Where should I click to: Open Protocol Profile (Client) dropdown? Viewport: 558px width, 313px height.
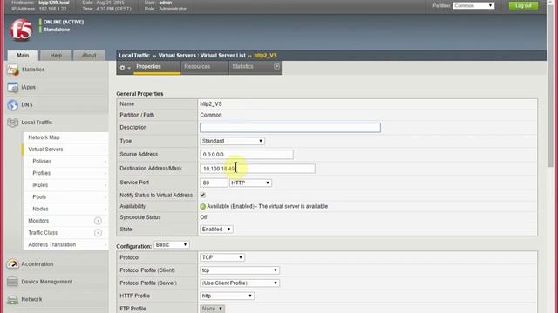tap(240, 270)
